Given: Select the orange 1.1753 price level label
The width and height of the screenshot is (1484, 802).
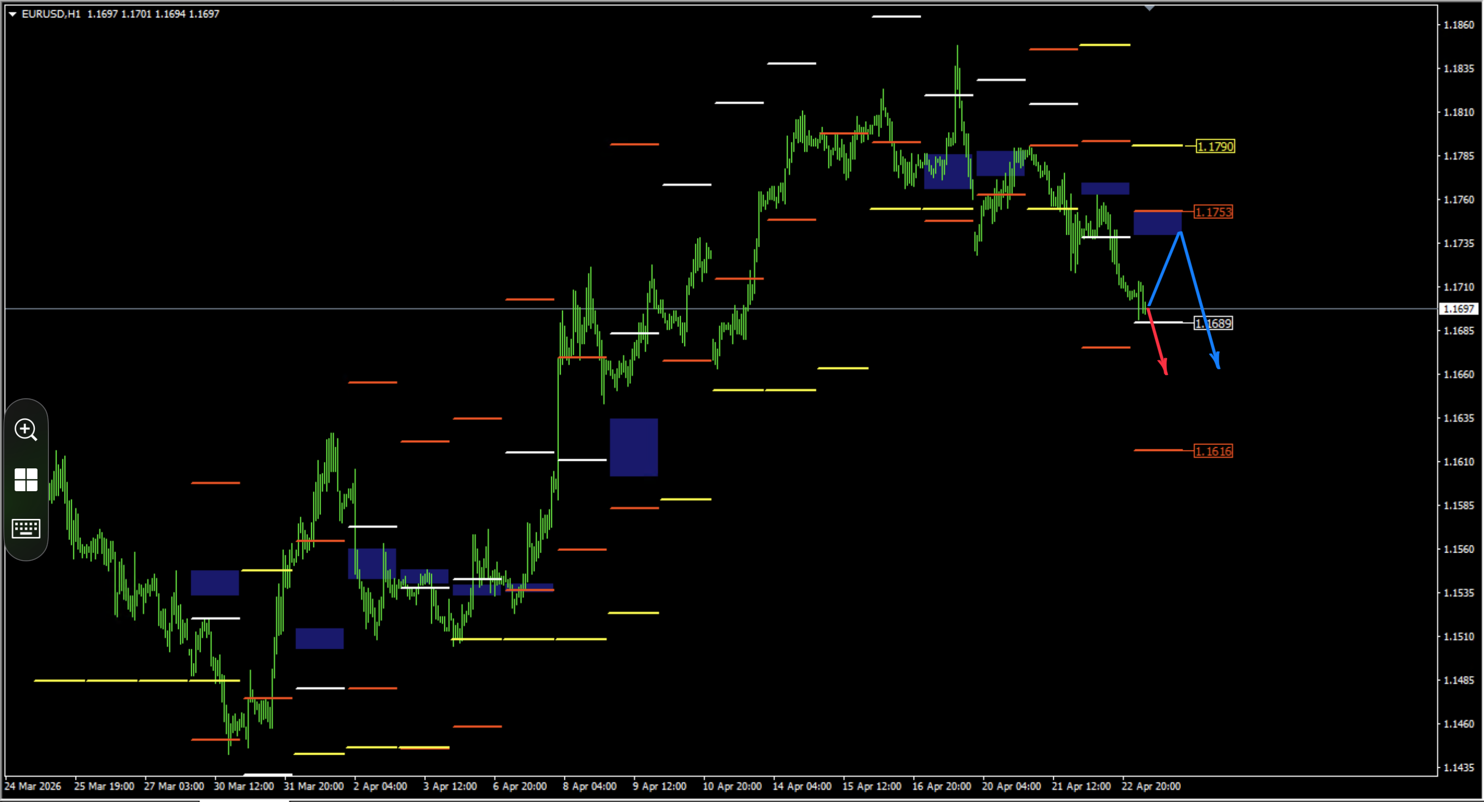Looking at the screenshot, I should [1213, 212].
